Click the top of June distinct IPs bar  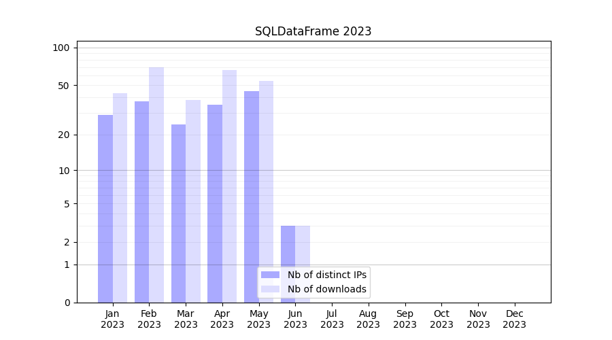(288, 227)
